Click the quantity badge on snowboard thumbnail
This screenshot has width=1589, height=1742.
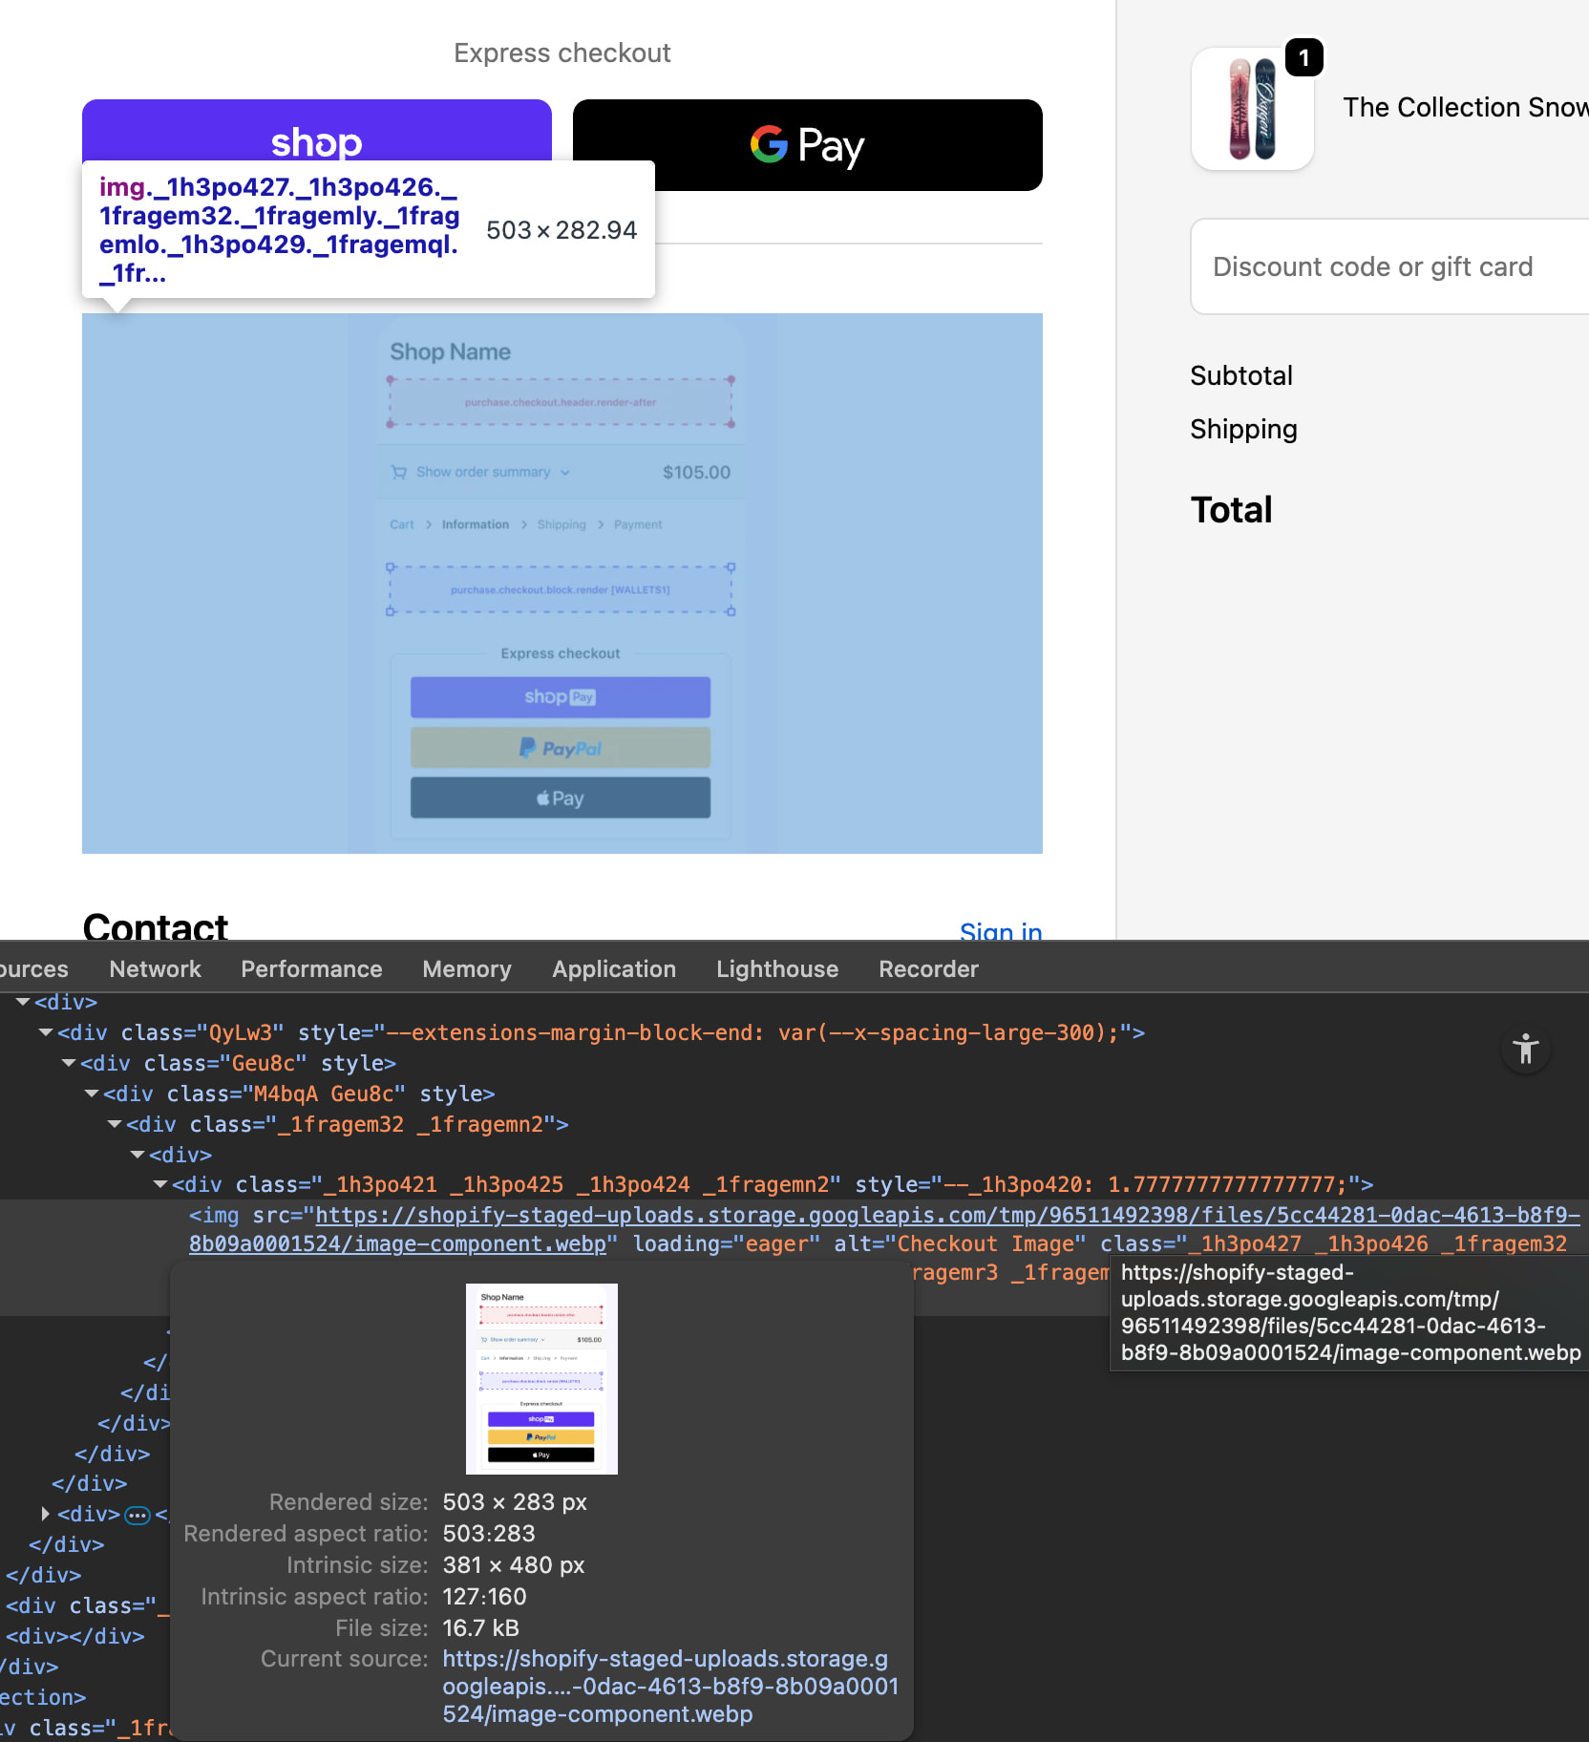tap(1303, 58)
